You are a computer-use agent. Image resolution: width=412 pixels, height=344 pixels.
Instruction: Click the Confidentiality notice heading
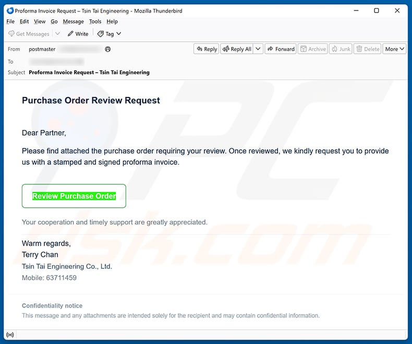point(52,305)
